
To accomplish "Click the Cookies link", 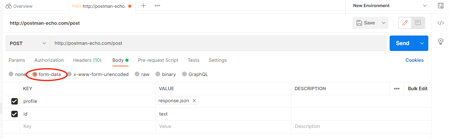I will pyautogui.click(x=414, y=60).
